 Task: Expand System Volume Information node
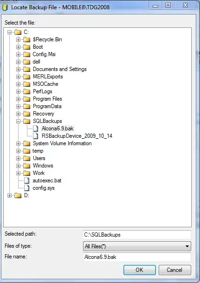18,143
